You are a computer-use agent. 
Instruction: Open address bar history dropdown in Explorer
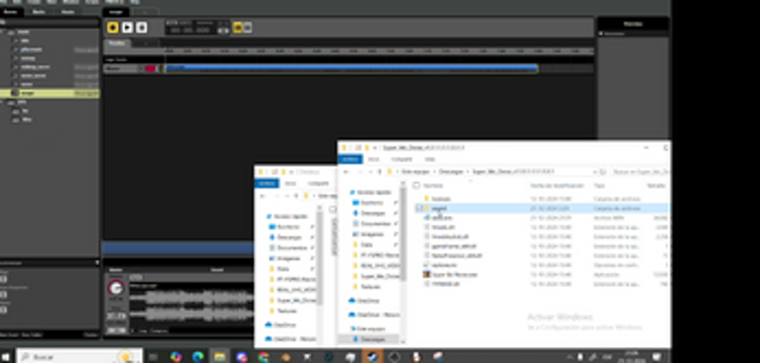[595, 172]
